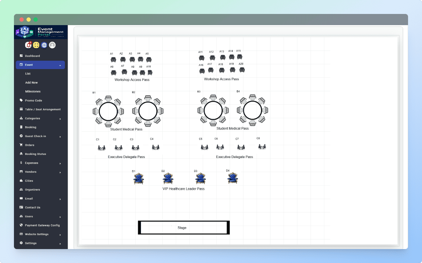Screen dimensions: 422x263
Task: Open the notifications bell icon
Action: pos(28,45)
